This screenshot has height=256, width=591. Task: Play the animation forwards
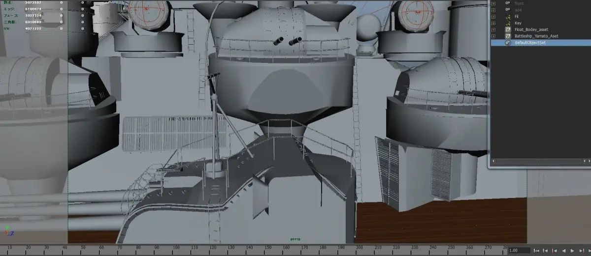572,251
